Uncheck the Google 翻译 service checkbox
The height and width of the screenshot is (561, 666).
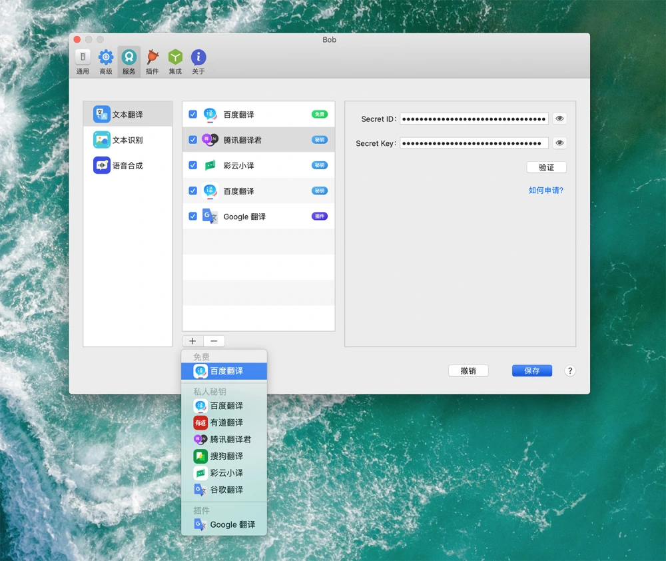[193, 217]
